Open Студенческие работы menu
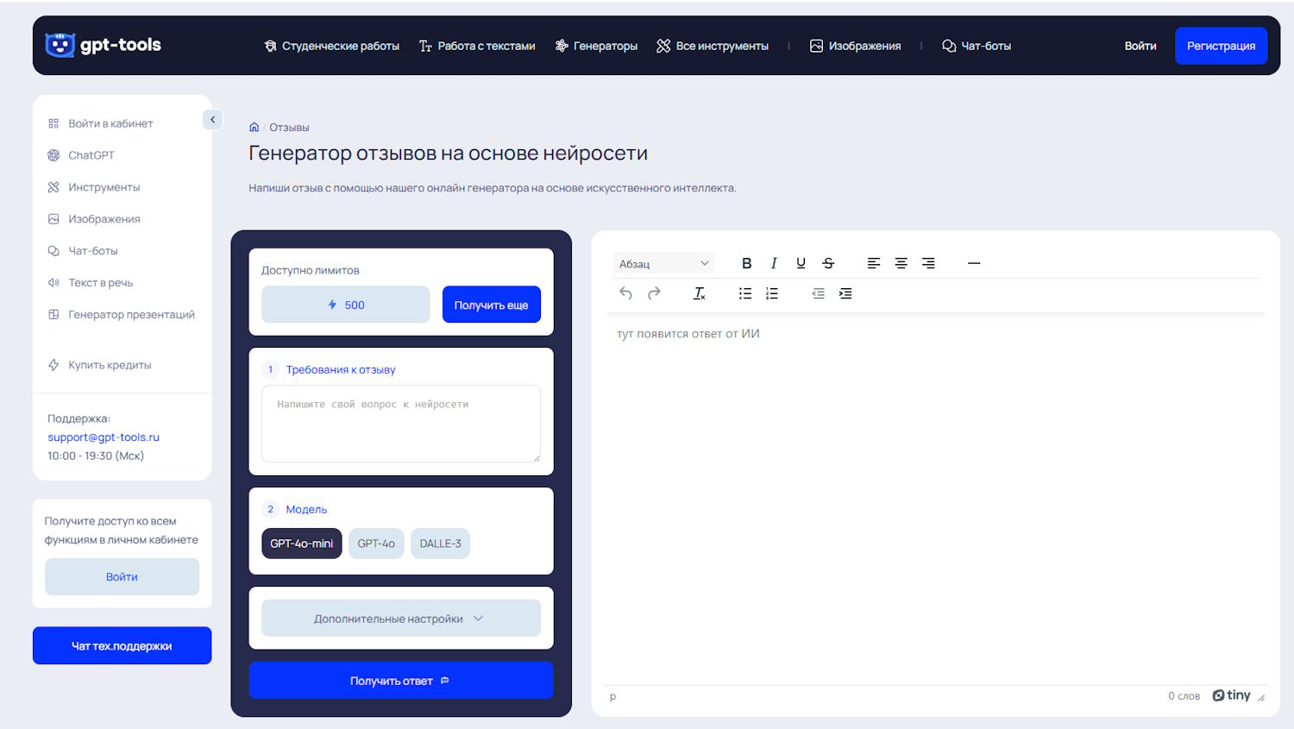1294x729 pixels. pos(332,46)
